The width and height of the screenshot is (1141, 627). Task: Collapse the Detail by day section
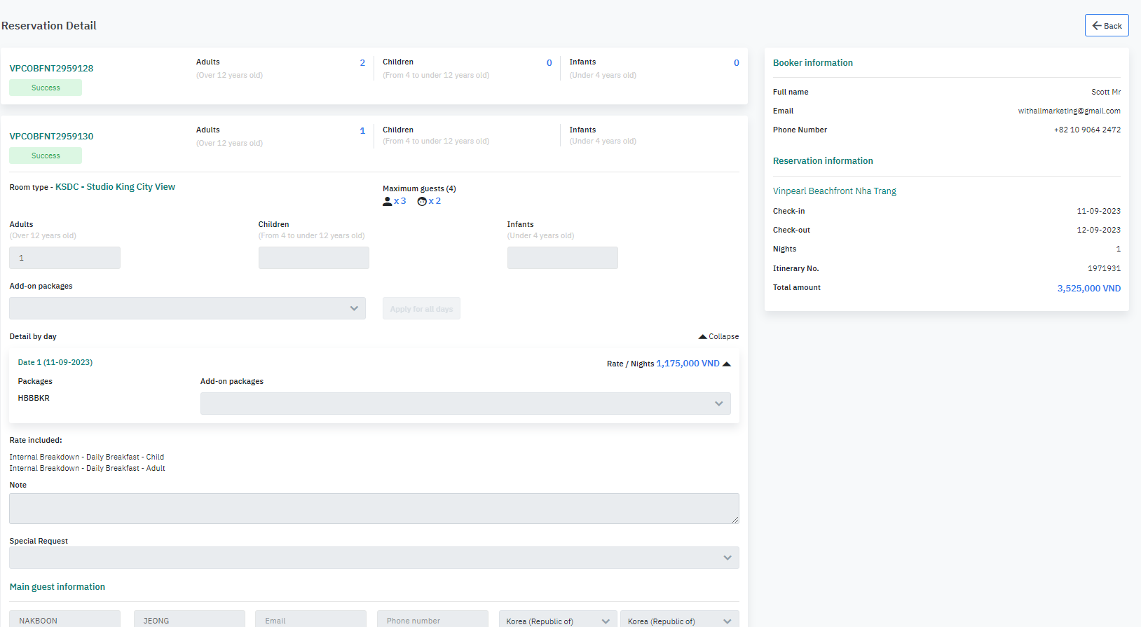718,337
